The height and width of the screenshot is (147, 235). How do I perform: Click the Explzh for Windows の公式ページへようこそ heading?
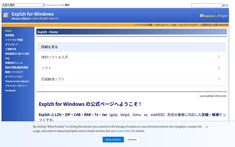point(90,104)
